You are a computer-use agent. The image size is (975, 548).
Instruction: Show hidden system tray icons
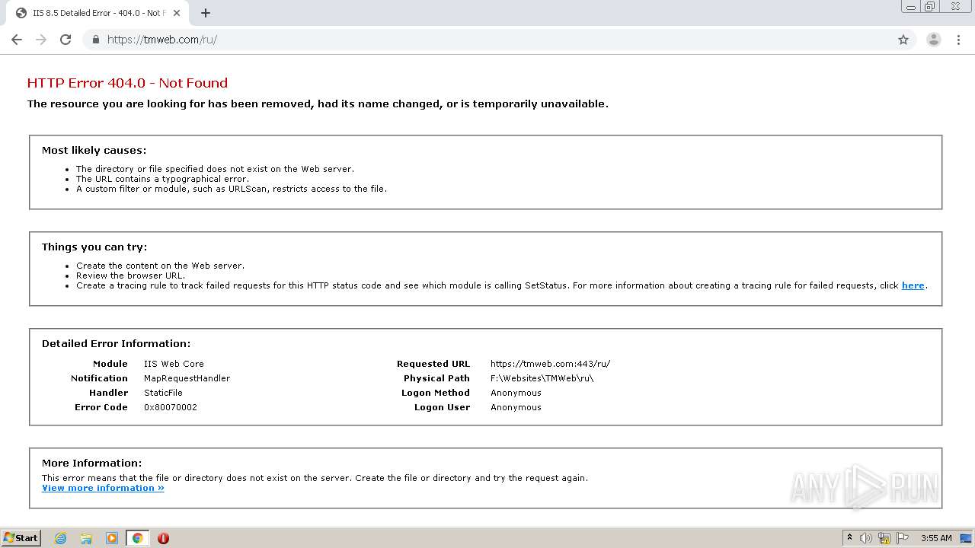coord(849,538)
